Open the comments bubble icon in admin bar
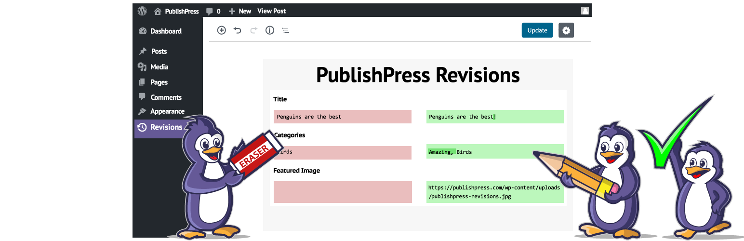 coord(209,11)
